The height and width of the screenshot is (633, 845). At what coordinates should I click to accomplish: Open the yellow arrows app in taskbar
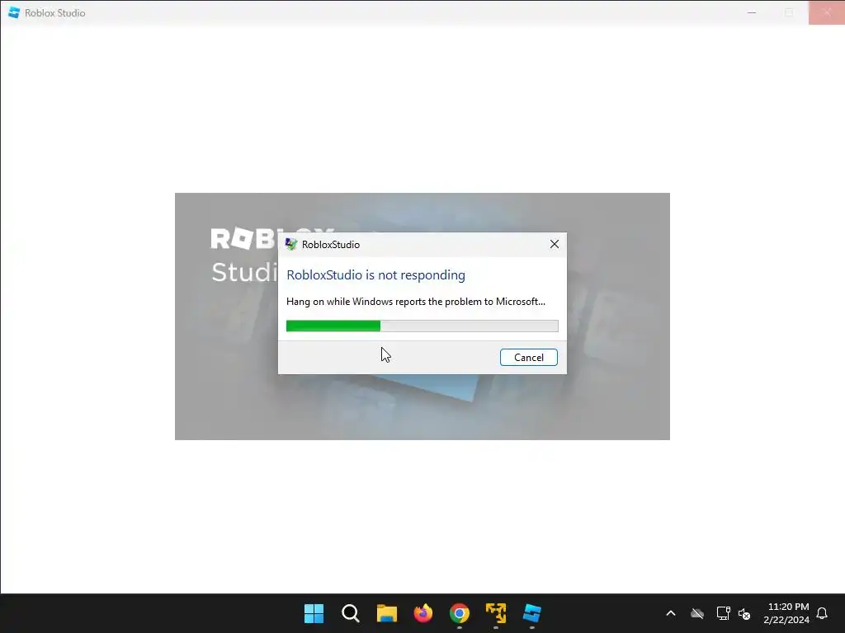pos(496,613)
